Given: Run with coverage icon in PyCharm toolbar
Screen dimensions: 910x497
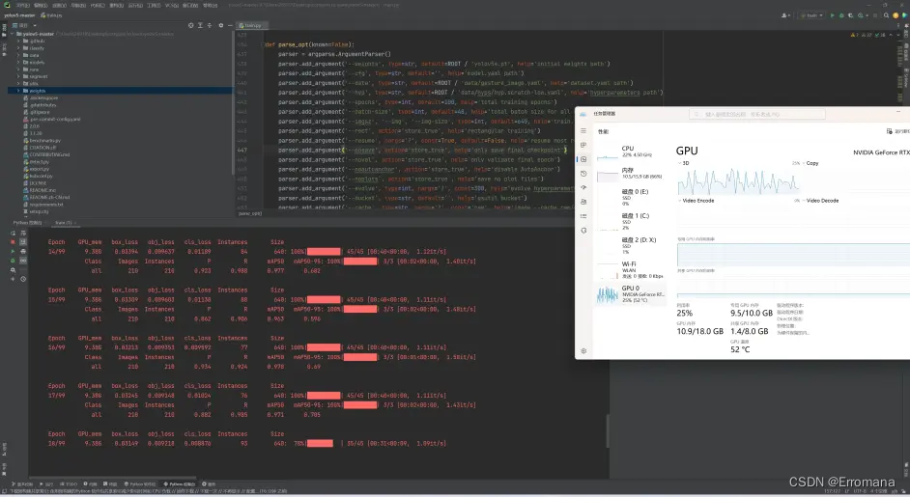Looking at the screenshot, I should point(851,15).
